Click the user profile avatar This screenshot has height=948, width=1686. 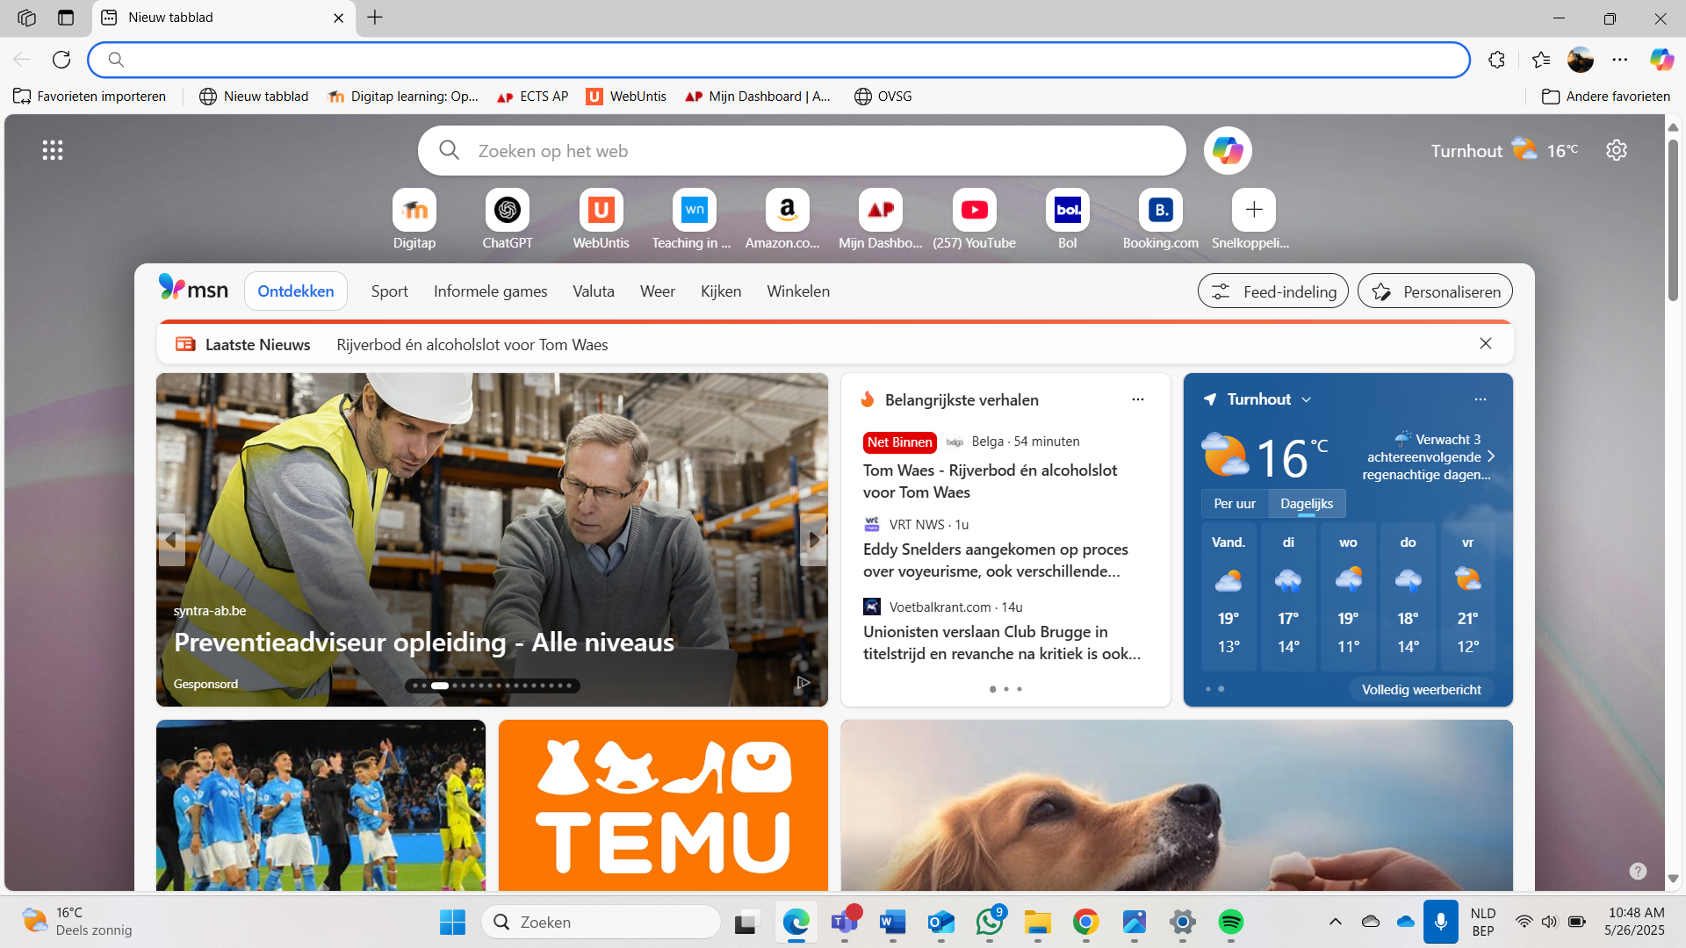1581,60
